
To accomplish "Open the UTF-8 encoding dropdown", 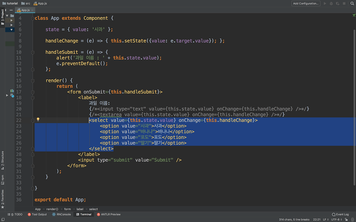I will [x=337, y=220].
